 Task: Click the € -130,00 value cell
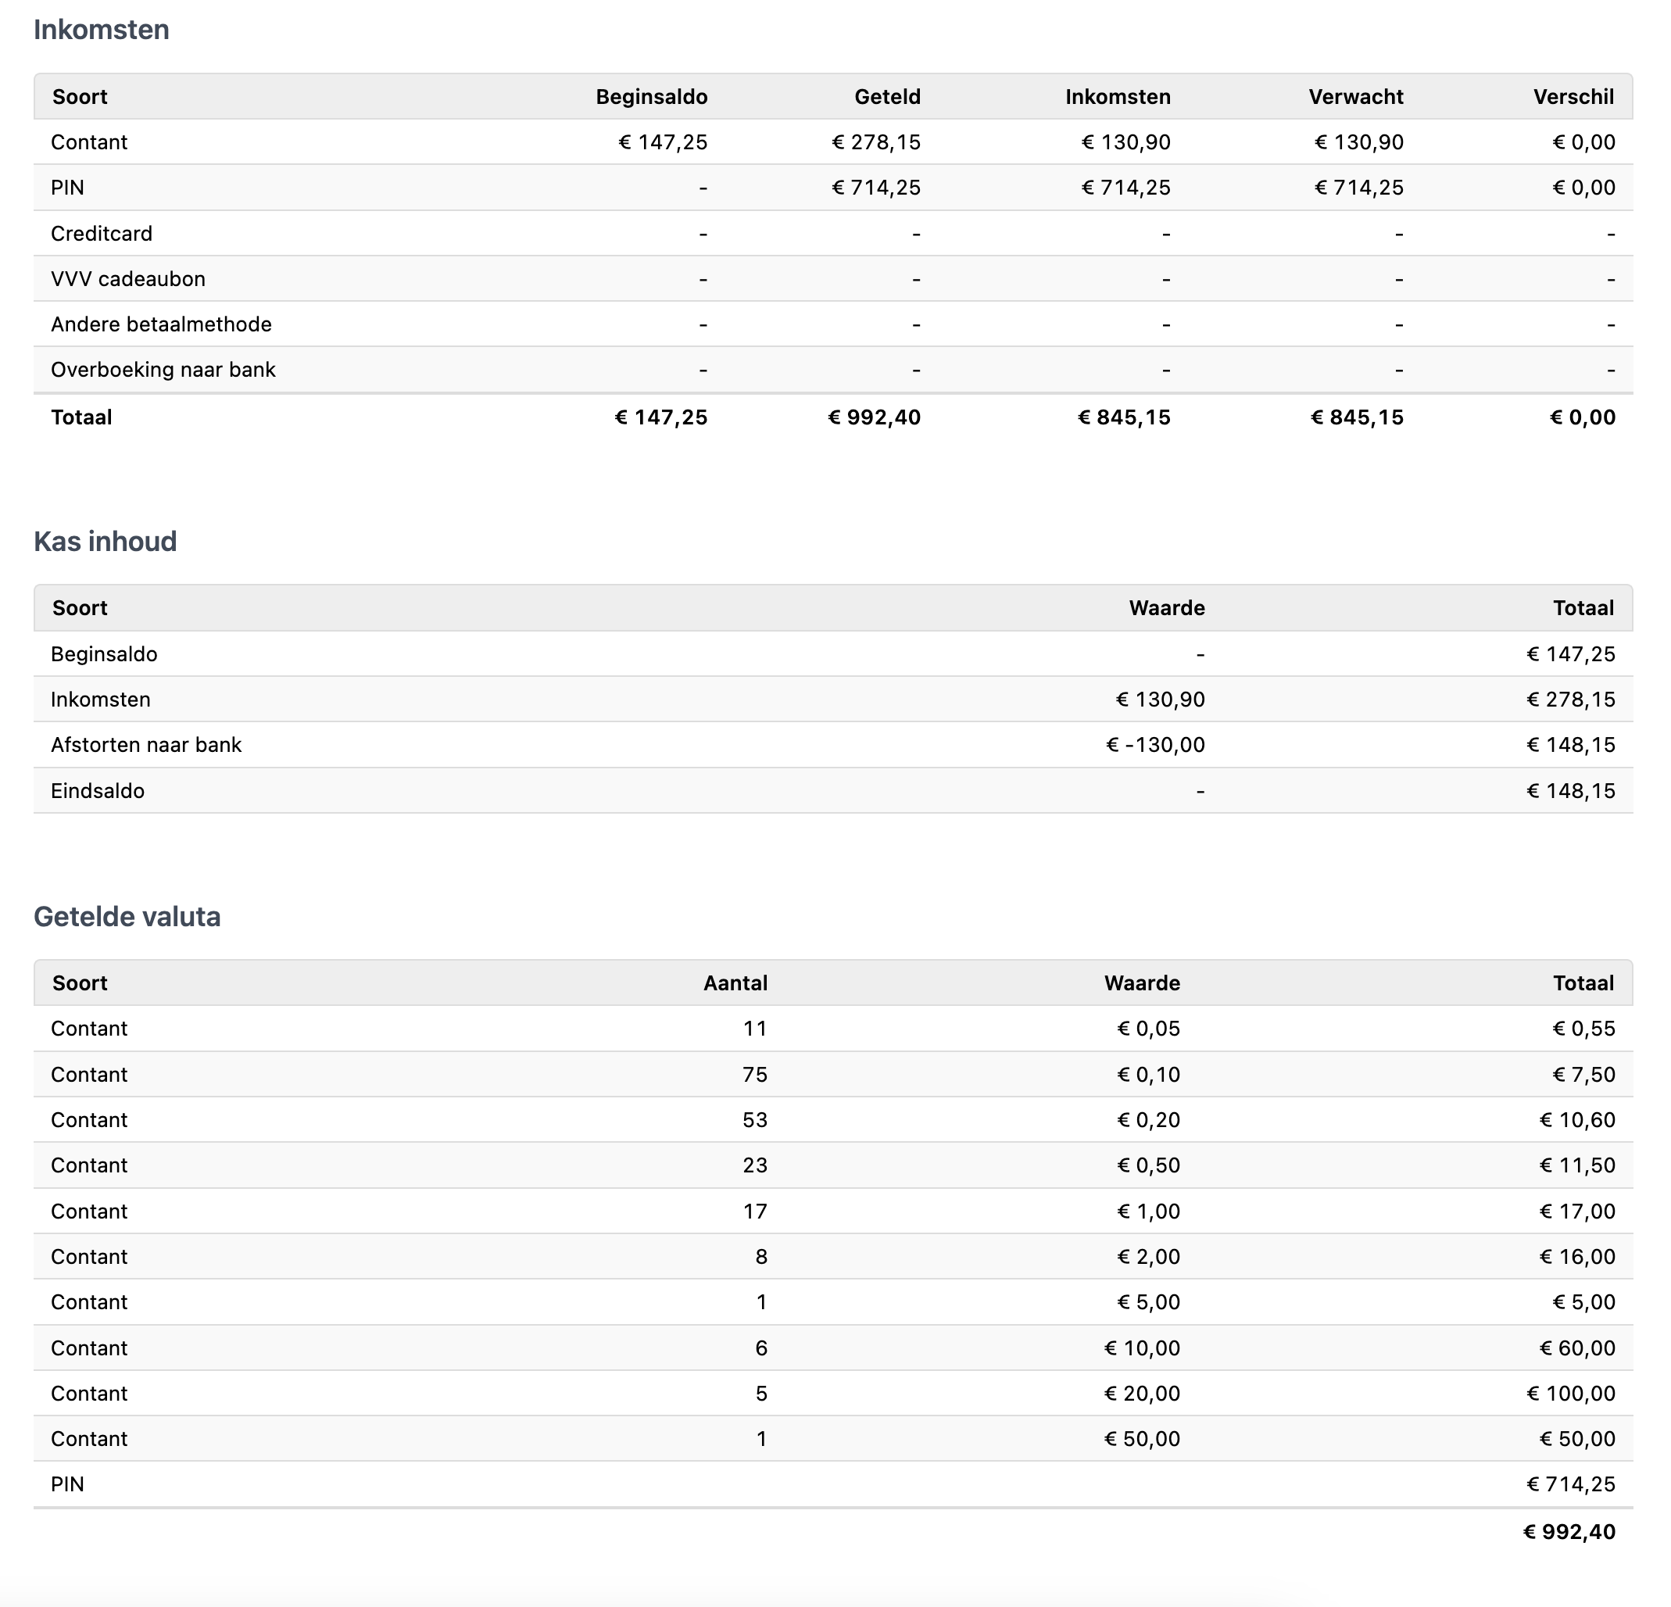point(1155,744)
